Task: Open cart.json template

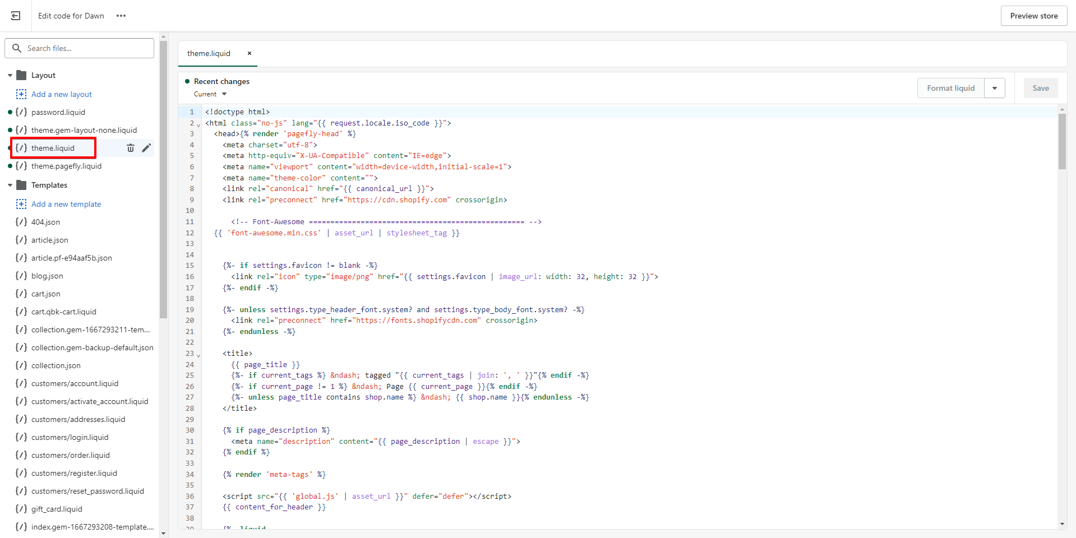Action: 45,294
